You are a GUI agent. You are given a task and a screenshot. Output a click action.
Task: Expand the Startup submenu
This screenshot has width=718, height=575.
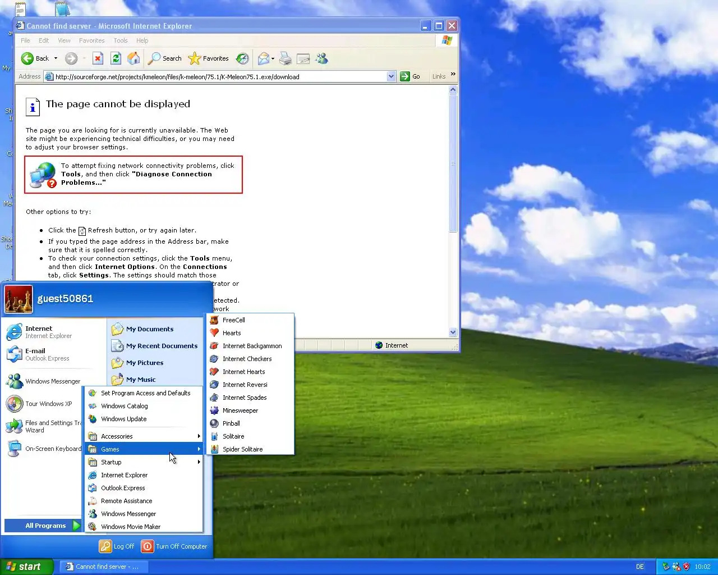tap(144, 462)
